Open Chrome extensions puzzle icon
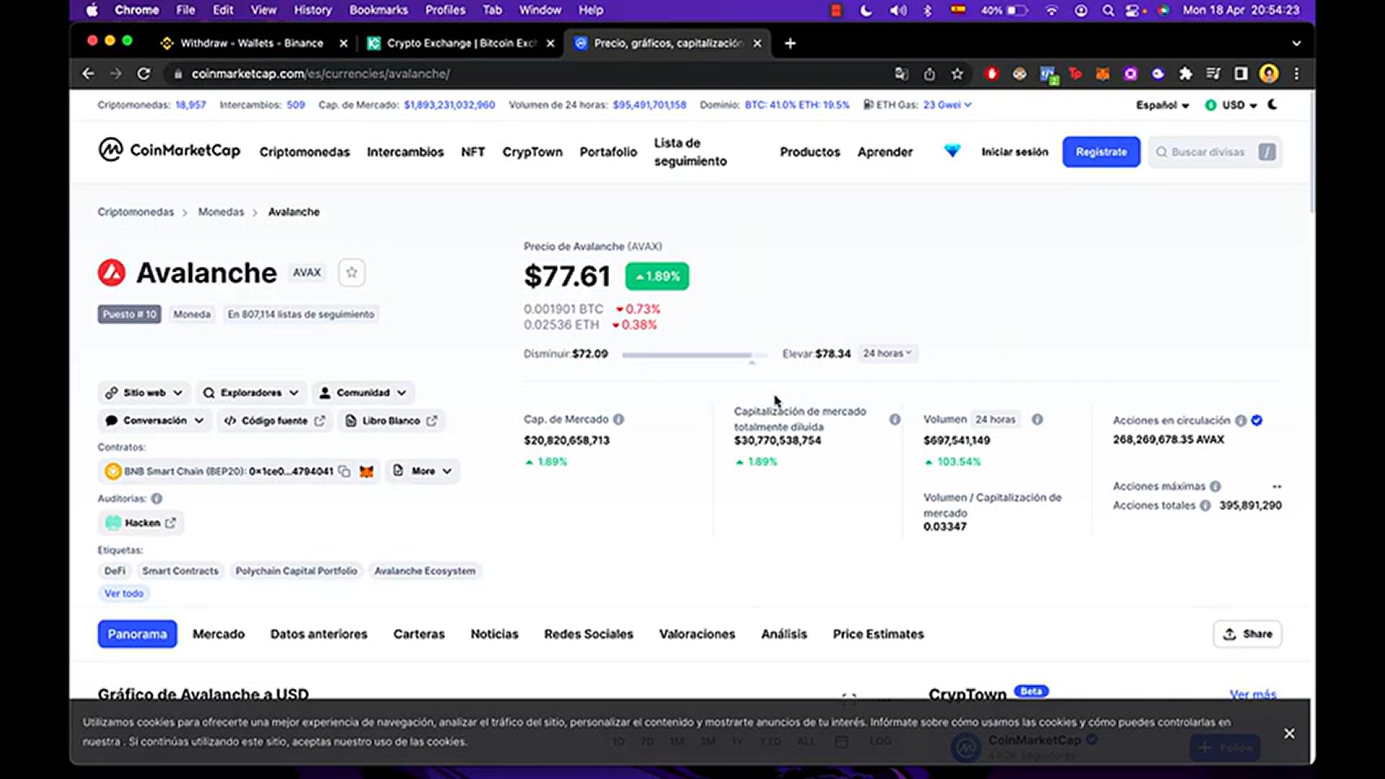This screenshot has height=779, width=1385. (1185, 74)
